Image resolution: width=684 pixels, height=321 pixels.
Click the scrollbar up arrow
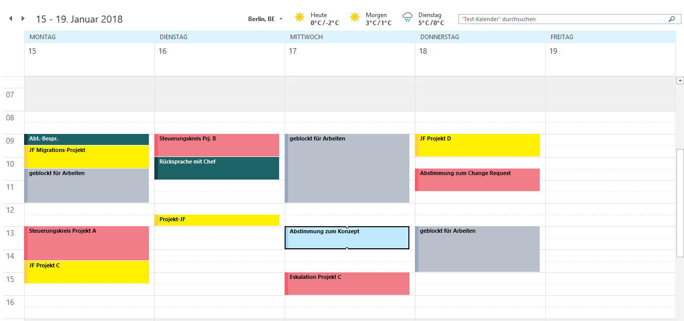click(x=680, y=80)
